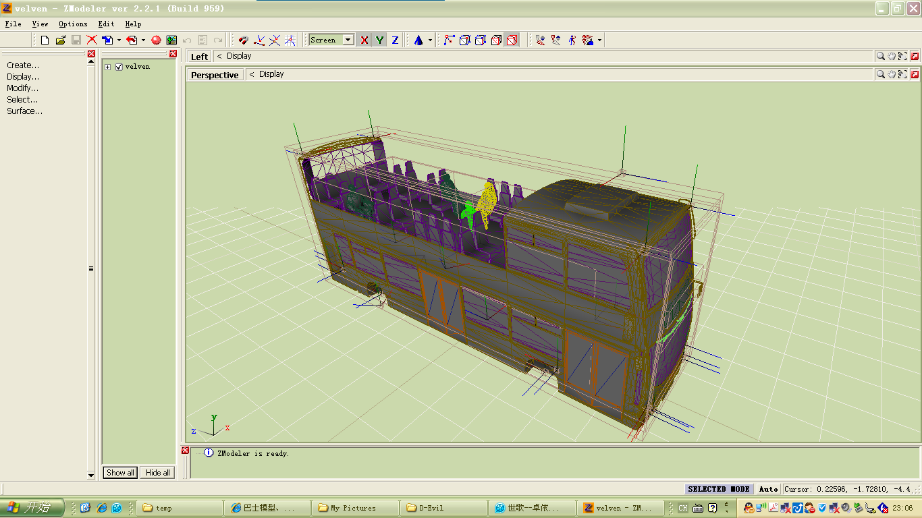
Task: Click the commands panel vertical scrollbar handle
Action: tap(91, 268)
